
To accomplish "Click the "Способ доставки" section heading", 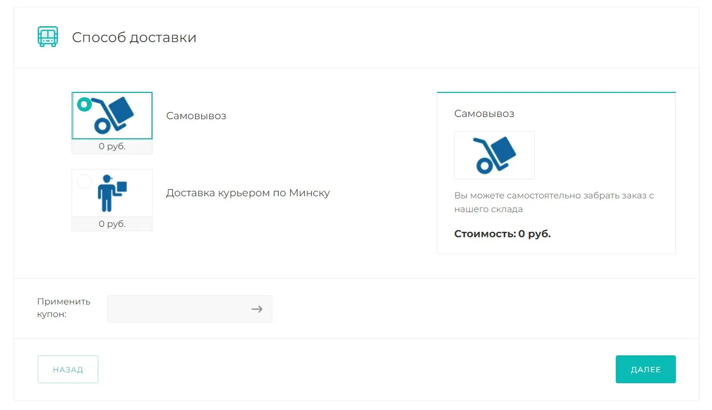I will coord(134,37).
